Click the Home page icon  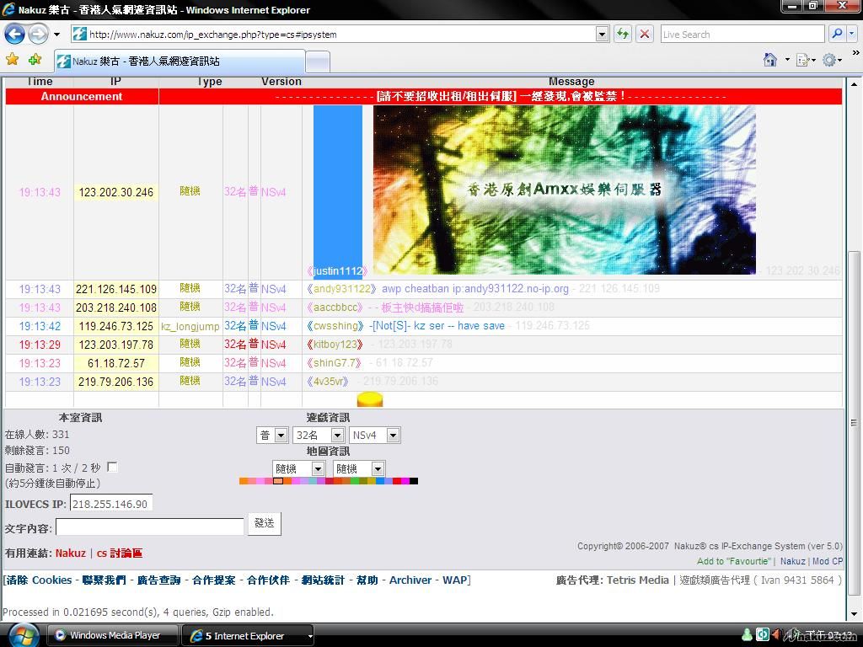tap(769, 60)
